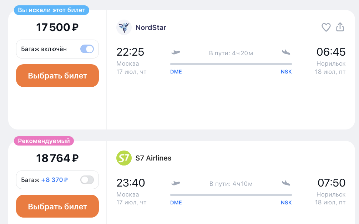This screenshot has width=359, height=224.
Task: Open DME airport link on S7 flight
Action: coord(176,203)
